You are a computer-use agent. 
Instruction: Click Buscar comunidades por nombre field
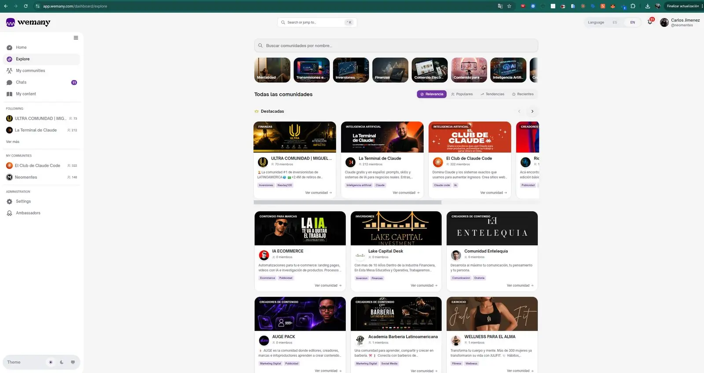(x=396, y=46)
